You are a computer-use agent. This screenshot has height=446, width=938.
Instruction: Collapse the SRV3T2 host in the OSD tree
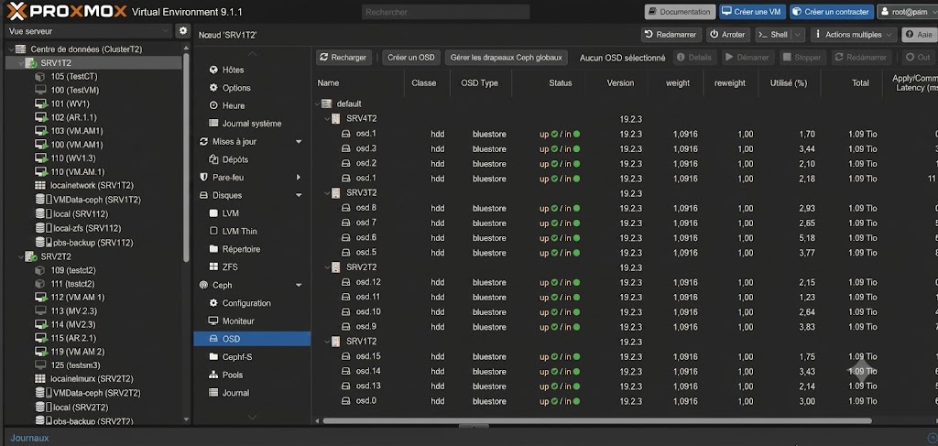point(327,193)
